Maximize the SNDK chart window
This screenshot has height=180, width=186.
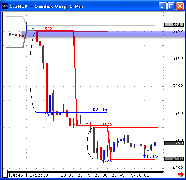coord(171,6)
